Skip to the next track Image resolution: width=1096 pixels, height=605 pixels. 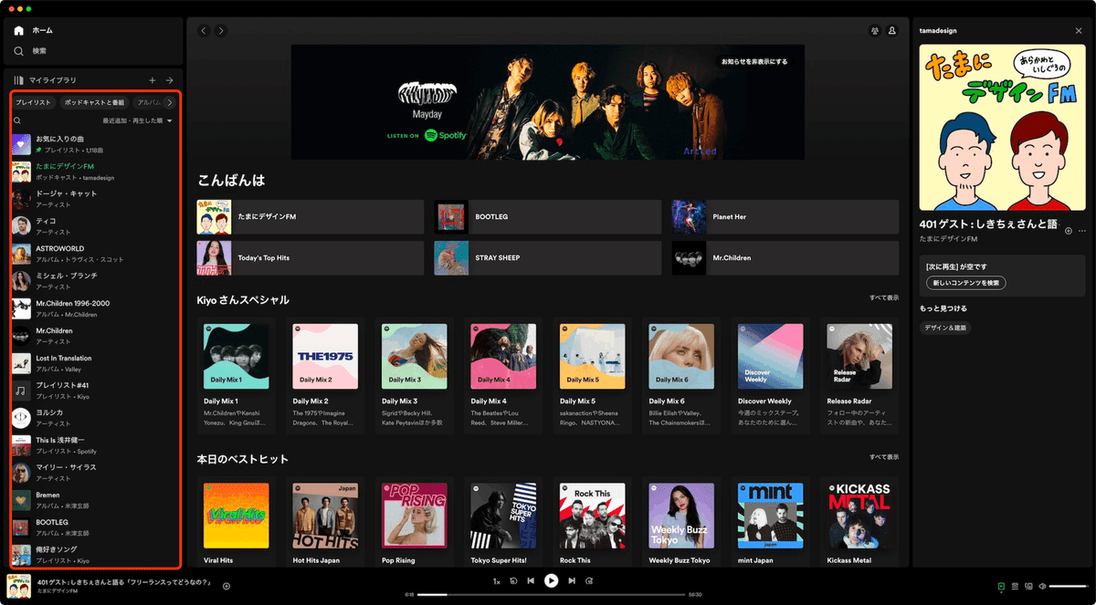(x=572, y=580)
